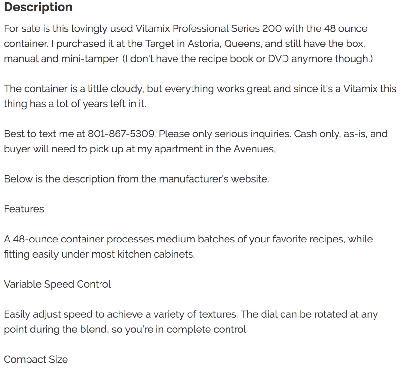This screenshot has height=376, width=402.
Task: Click the Description heading
Action: click(38, 7)
